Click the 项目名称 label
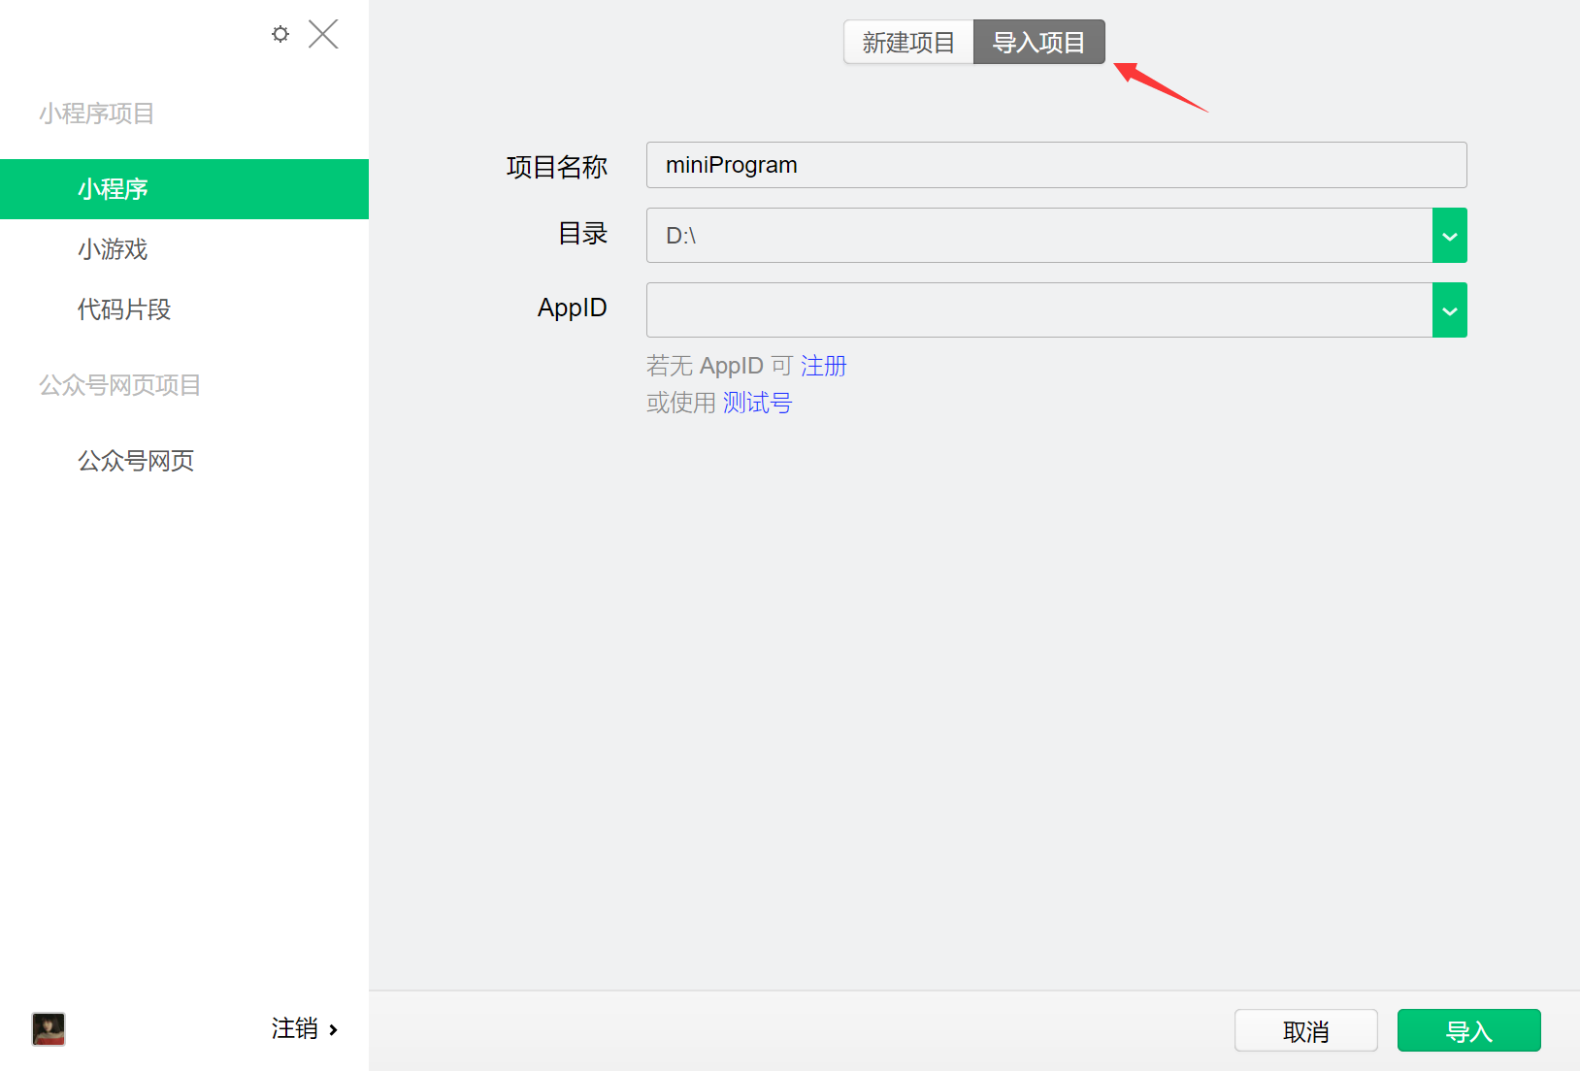The image size is (1580, 1071). click(557, 167)
